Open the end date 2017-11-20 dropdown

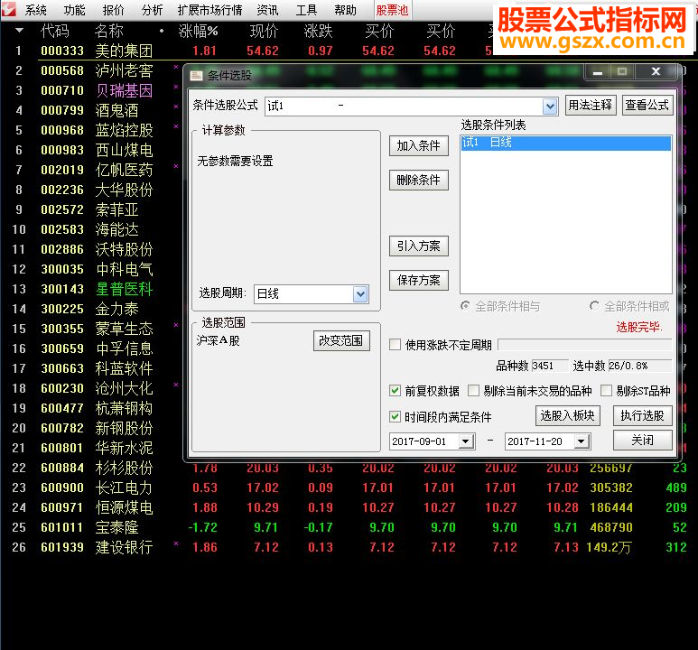[581, 441]
